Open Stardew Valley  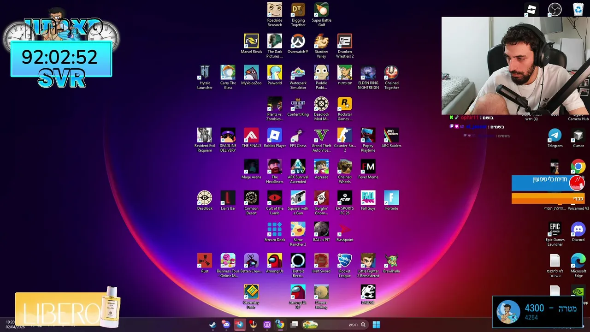[x=321, y=46]
